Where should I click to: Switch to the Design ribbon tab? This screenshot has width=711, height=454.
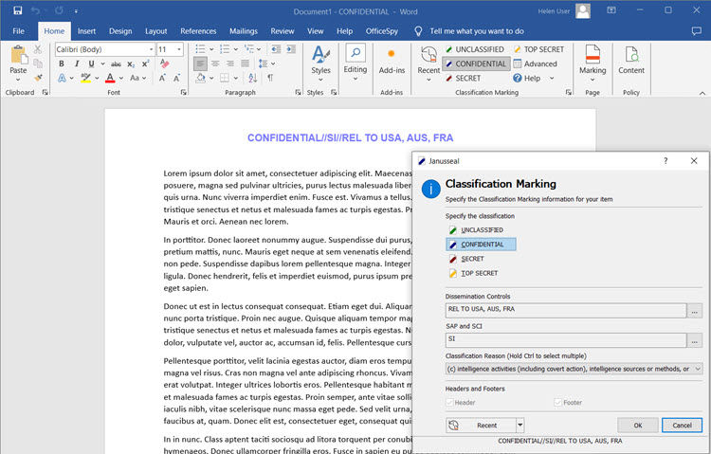click(120, 31)
